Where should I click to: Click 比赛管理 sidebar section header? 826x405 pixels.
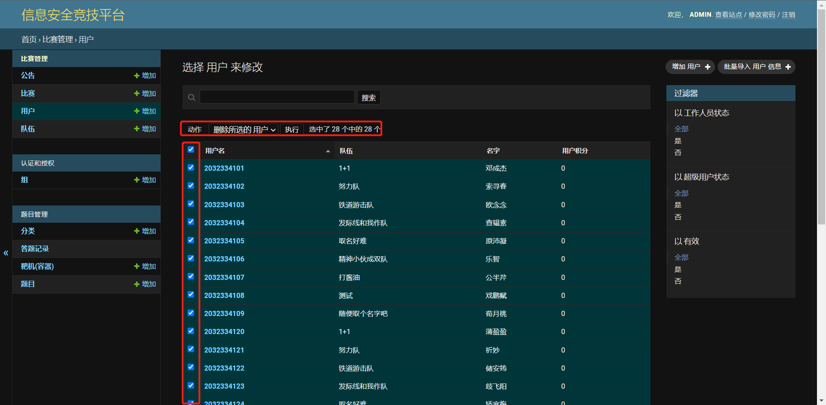(34, 58)
